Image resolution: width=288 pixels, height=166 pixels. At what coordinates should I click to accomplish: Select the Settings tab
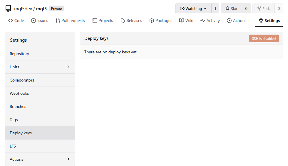click(269, 21)
